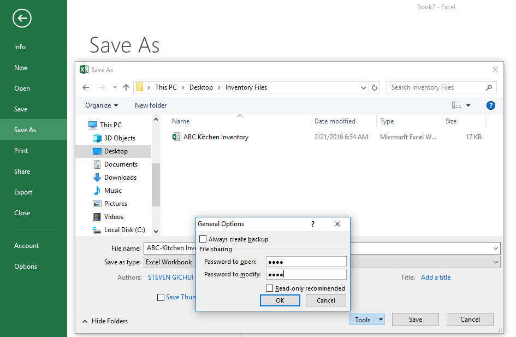Click the Downloads folder icon
516x337 pixels.
(x=97, y=178)
